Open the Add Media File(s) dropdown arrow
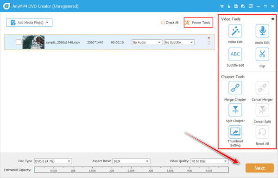 [x=47, y=22]
